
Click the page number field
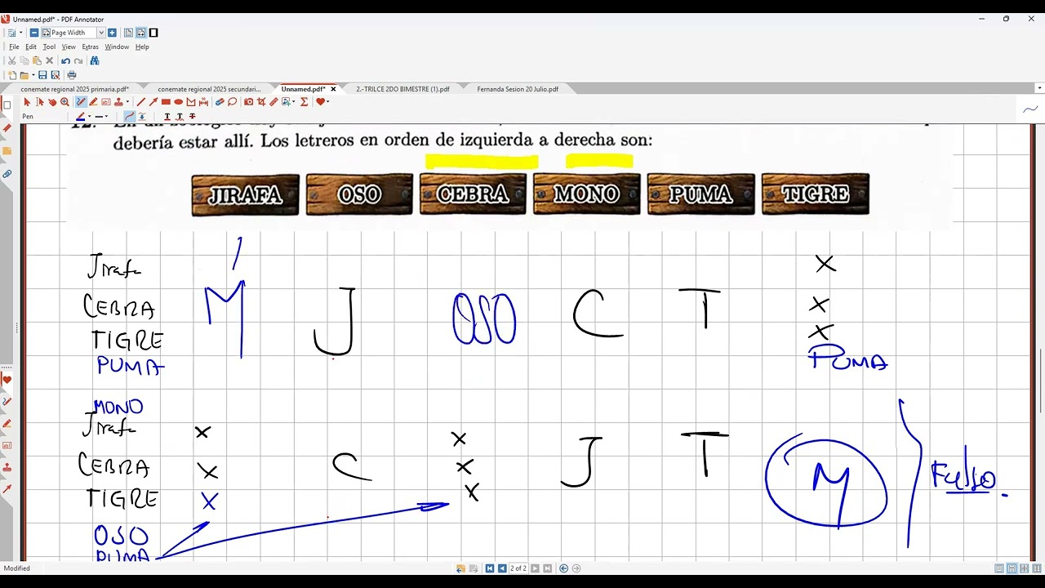pyautogui.click(x=518, y=568)
